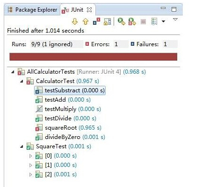
Task: Click the red test progress bar
Action: point(94,56)
